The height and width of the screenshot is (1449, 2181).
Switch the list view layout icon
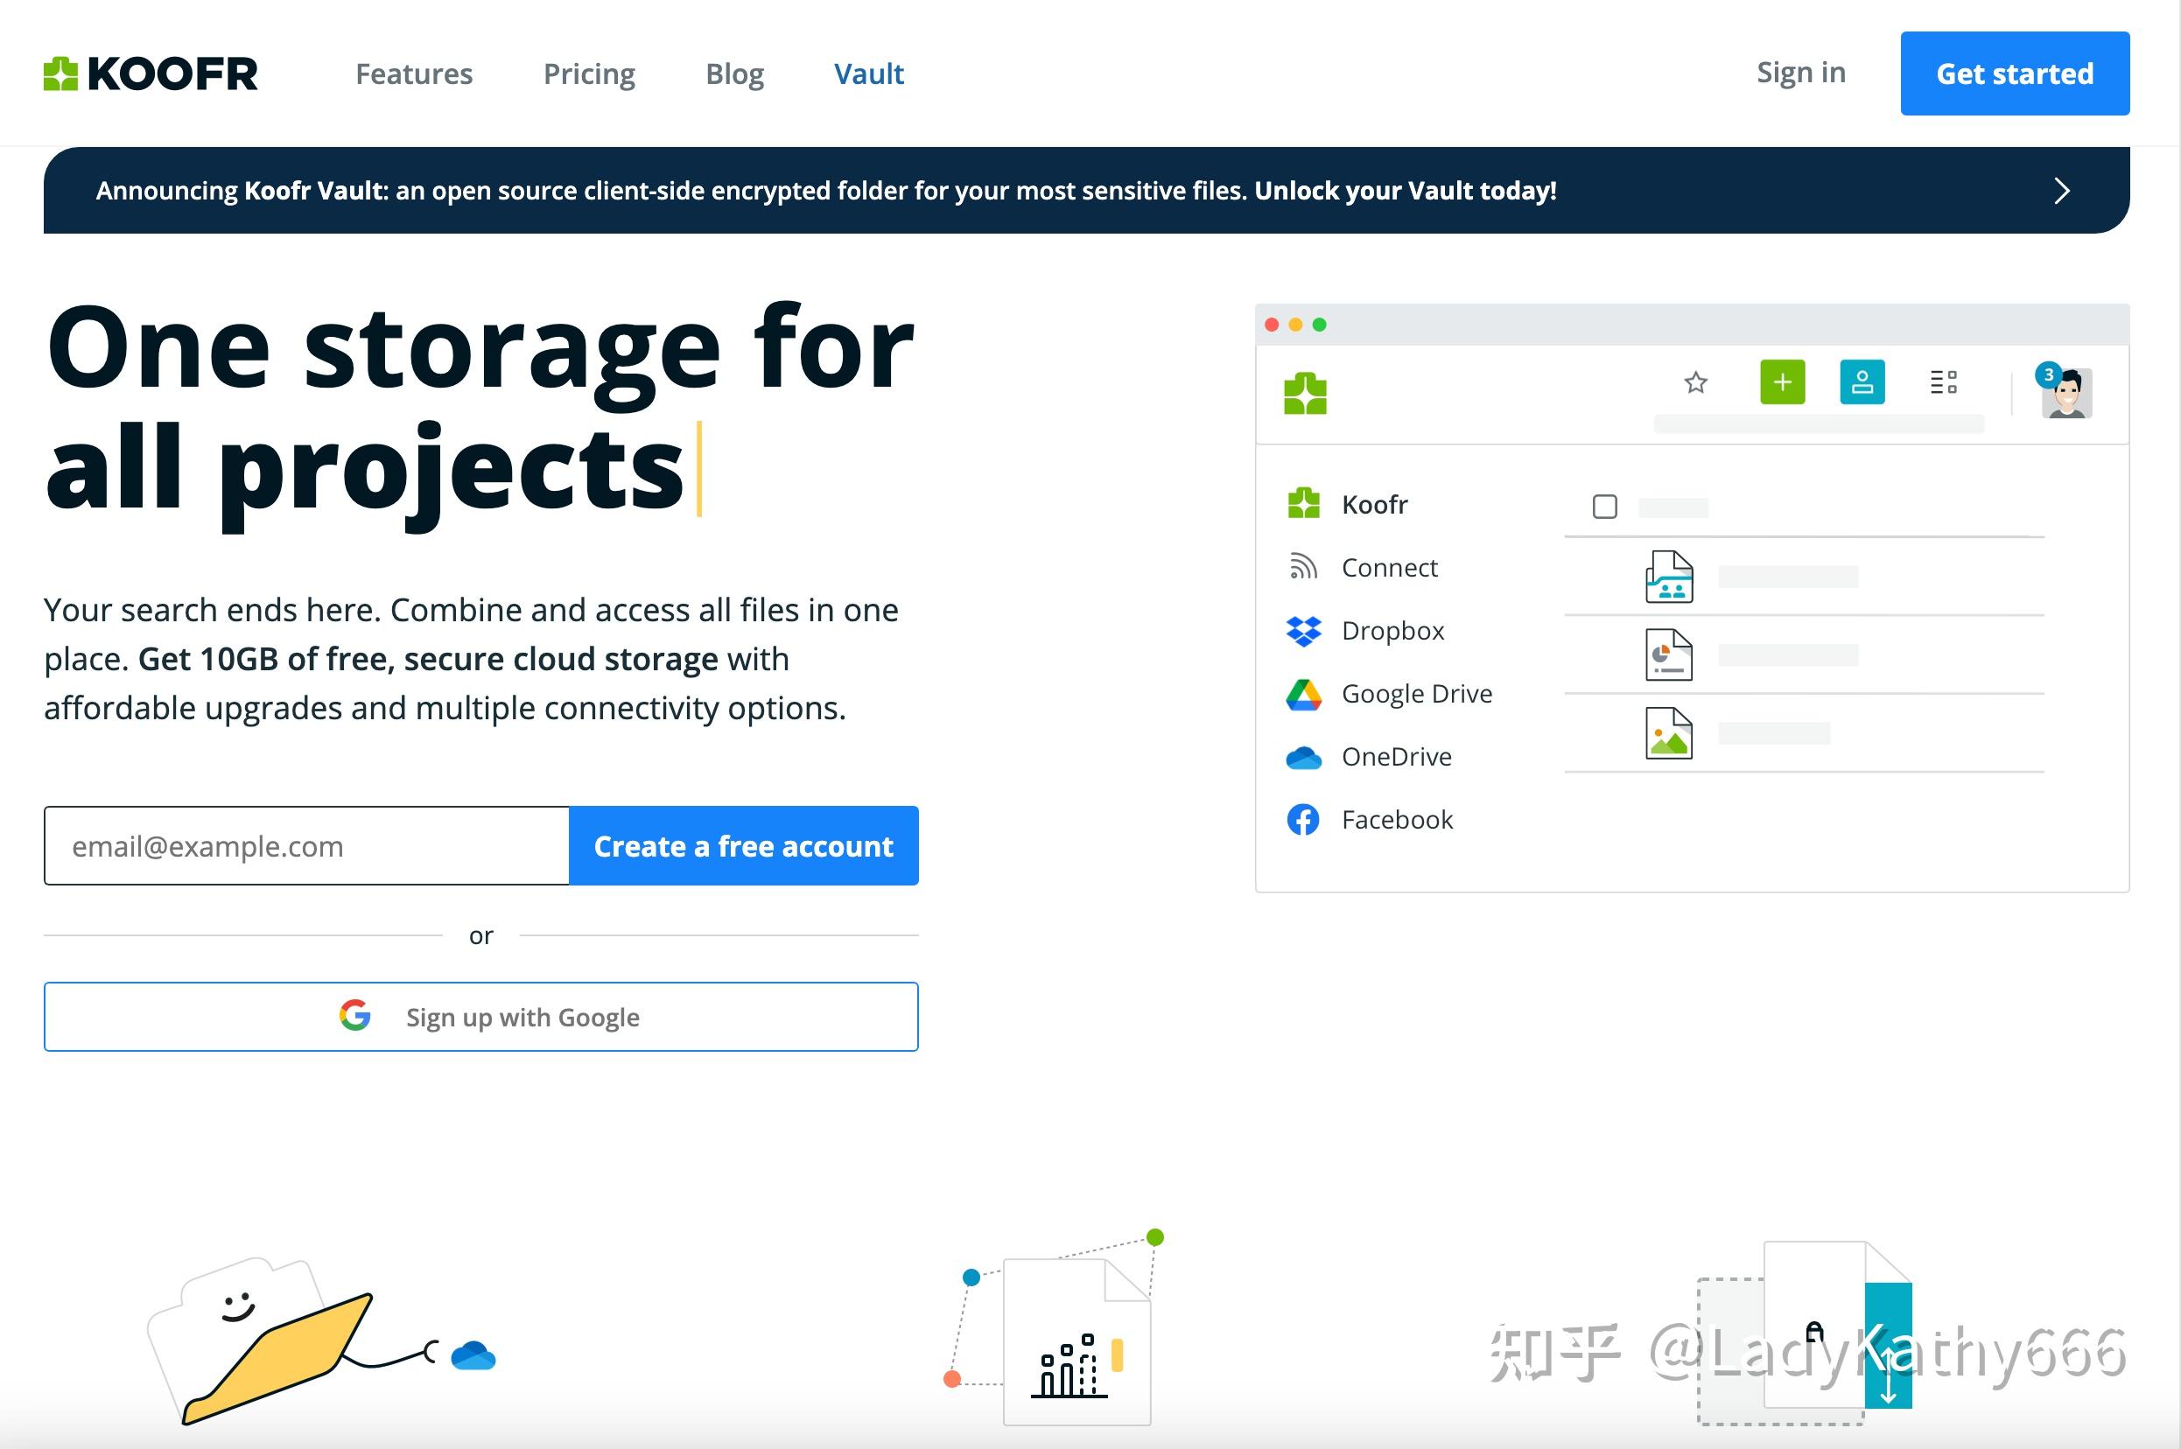[1945, 381]
